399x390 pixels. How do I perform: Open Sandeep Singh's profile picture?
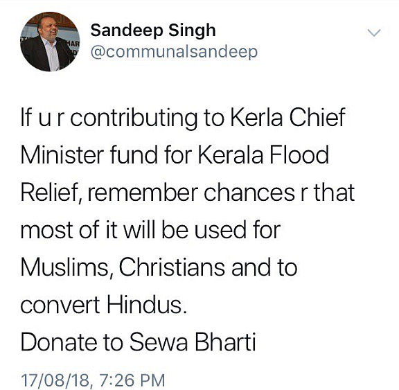tap(50, 42)
